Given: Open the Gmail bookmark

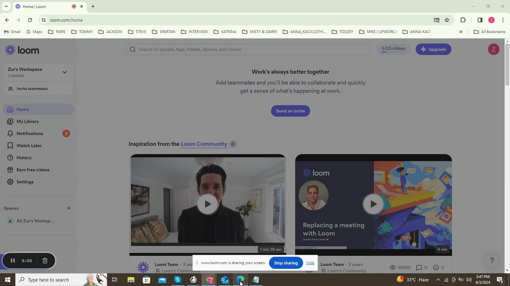Looking at the screenshot, I should coord(12,32).
